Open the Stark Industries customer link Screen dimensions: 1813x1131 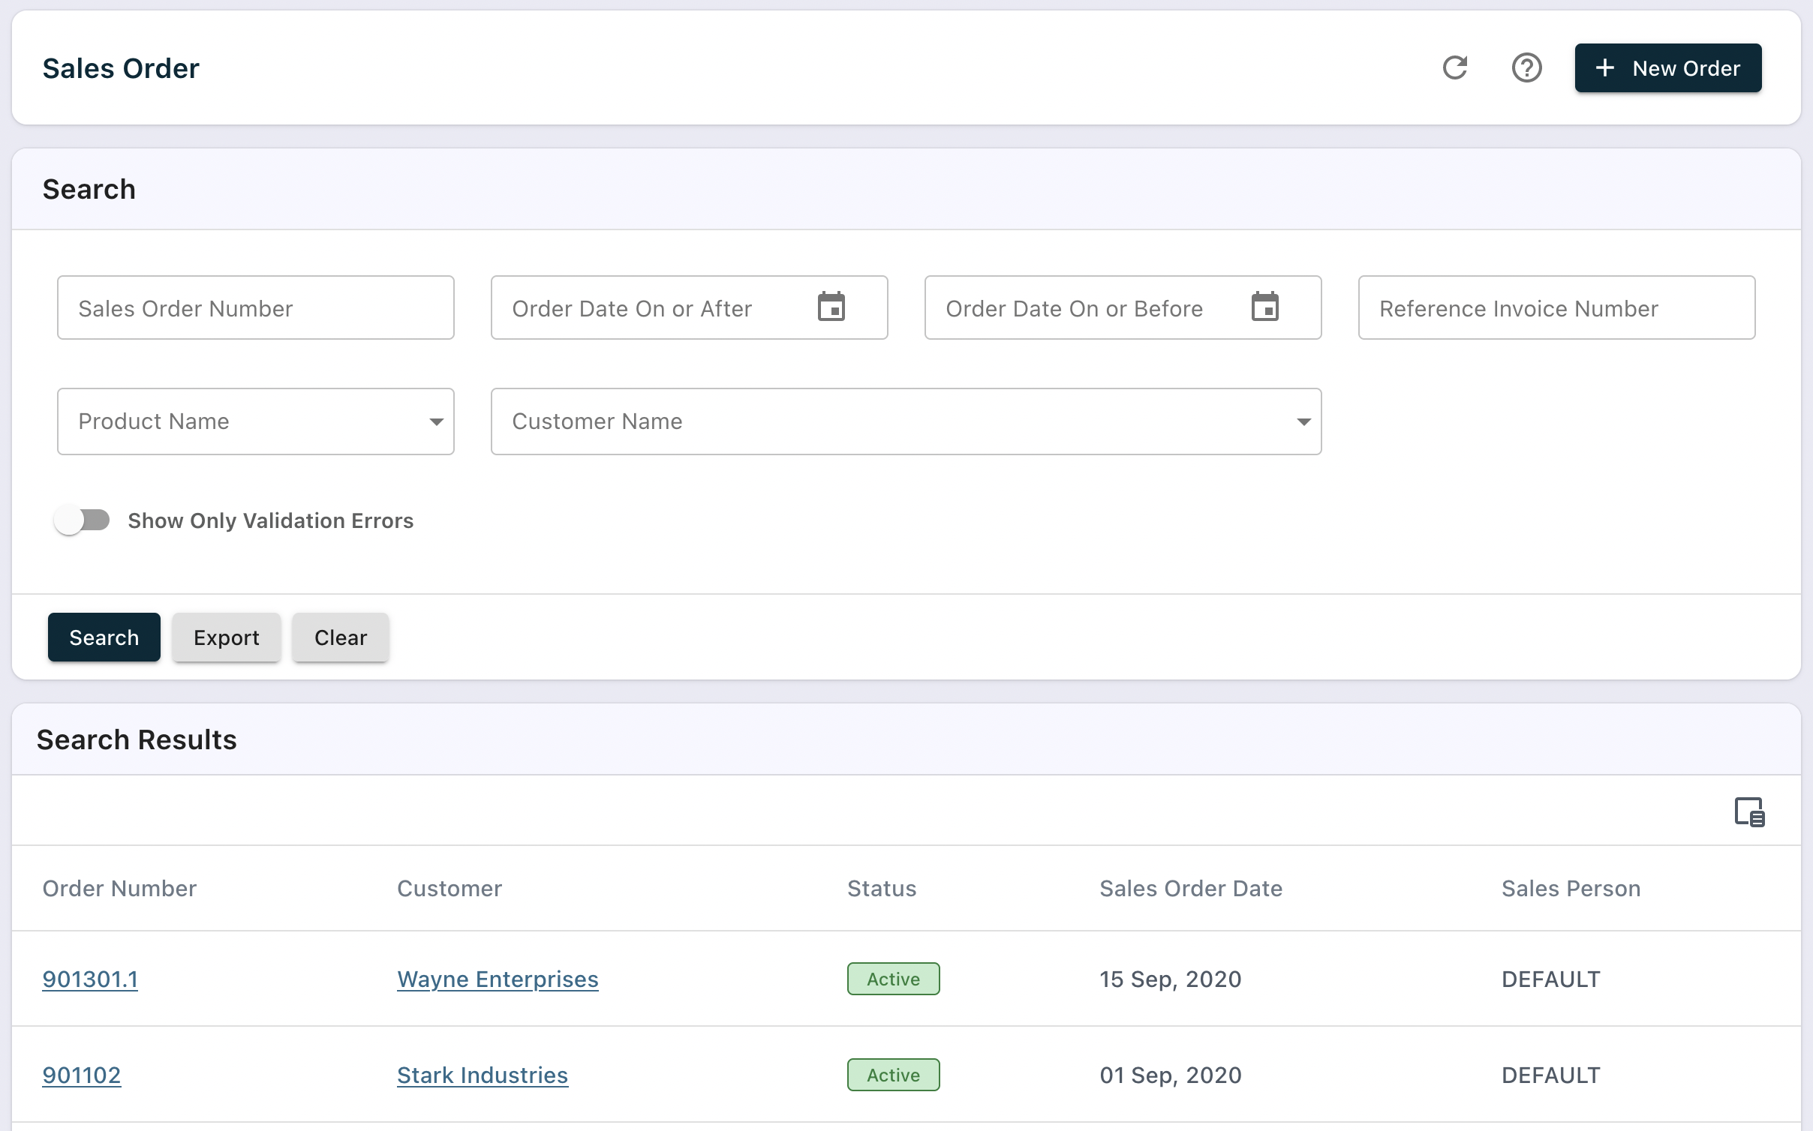482,1075
